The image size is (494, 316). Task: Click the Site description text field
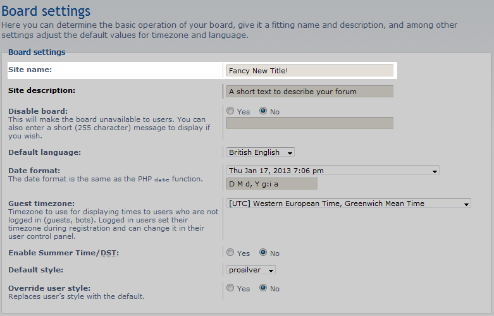[x=310, y=92]
